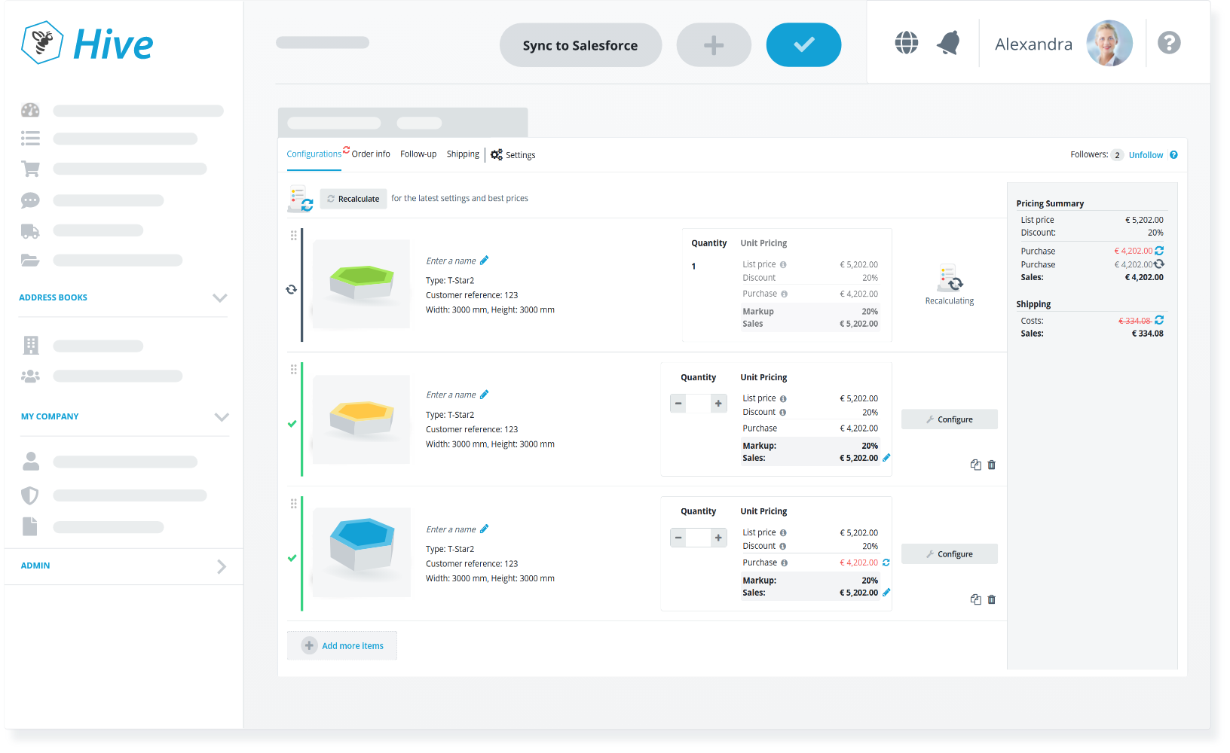1230x753 pixels.
Task: Open notifications bell icon
Action: (948, 43)
